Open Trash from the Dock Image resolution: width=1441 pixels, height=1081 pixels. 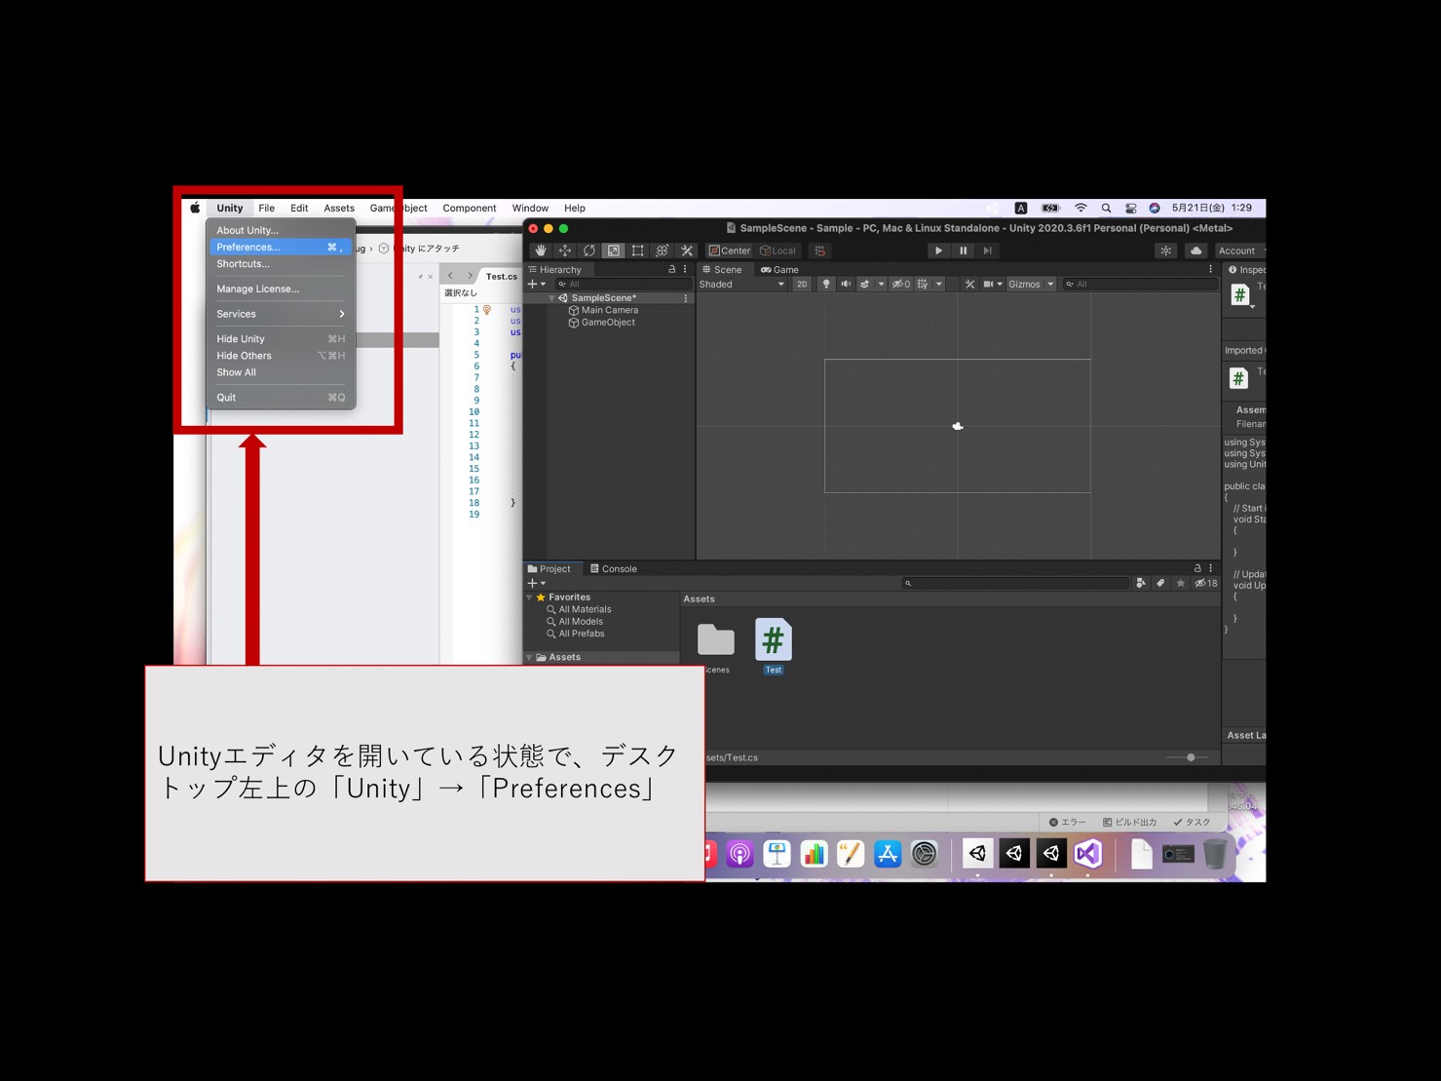click(x=1216, y=854)
